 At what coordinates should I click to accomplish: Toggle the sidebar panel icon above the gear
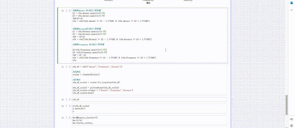point(291,119)
